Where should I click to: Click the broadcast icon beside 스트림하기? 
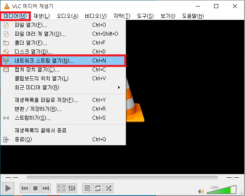click(6, 118)
